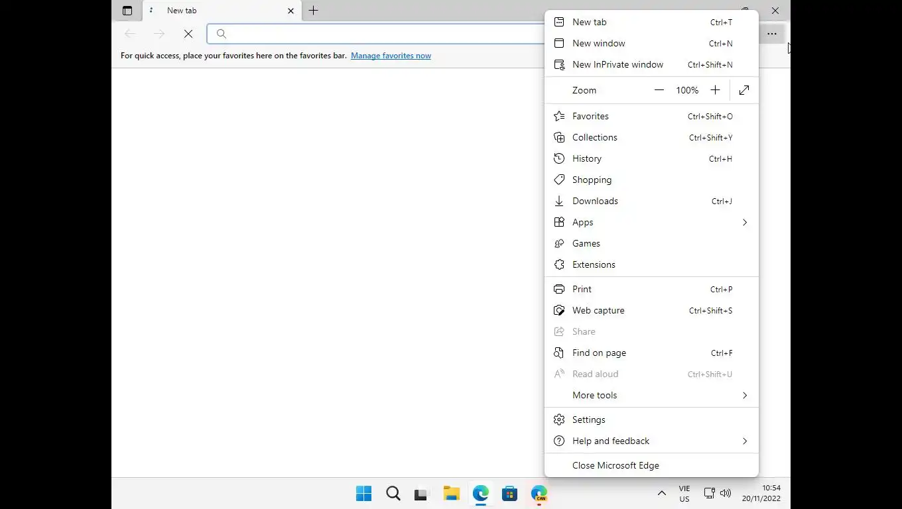The width and height of the screenshot is (902, 509).
Task: Add a new tab with plus button
Action: (x=314, y=11)
